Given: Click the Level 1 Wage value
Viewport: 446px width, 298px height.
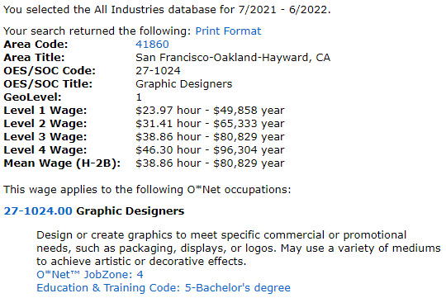Looking at the screenshot, I should 210,111.
